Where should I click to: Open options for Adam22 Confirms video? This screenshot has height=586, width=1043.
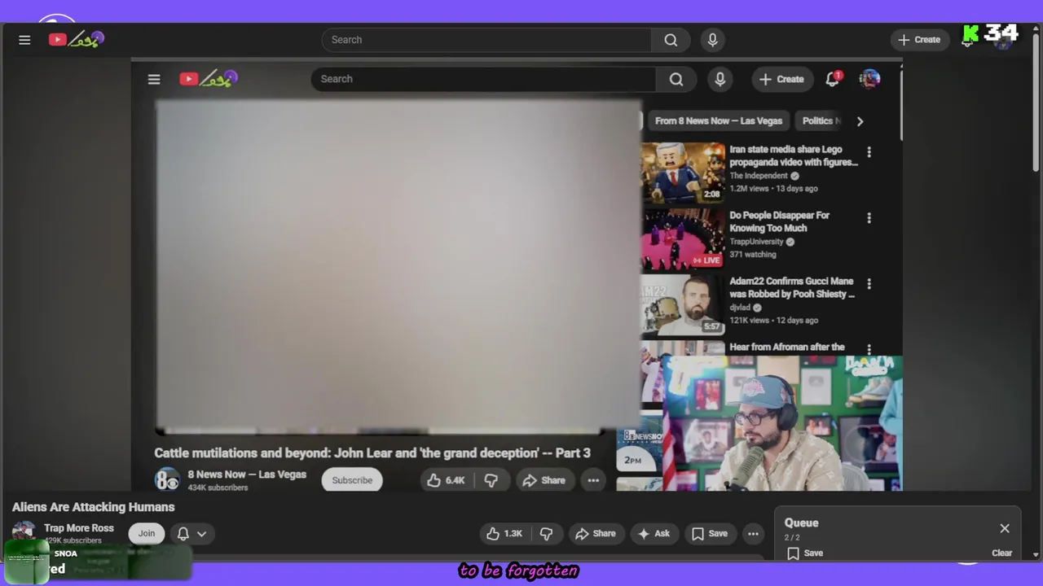point(869,284)
